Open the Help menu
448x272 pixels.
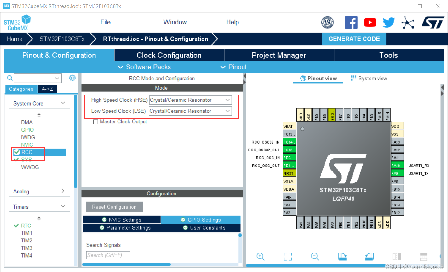click(233, 22)
